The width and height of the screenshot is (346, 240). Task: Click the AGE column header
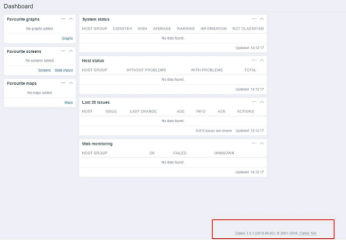[x=180, y=112]
